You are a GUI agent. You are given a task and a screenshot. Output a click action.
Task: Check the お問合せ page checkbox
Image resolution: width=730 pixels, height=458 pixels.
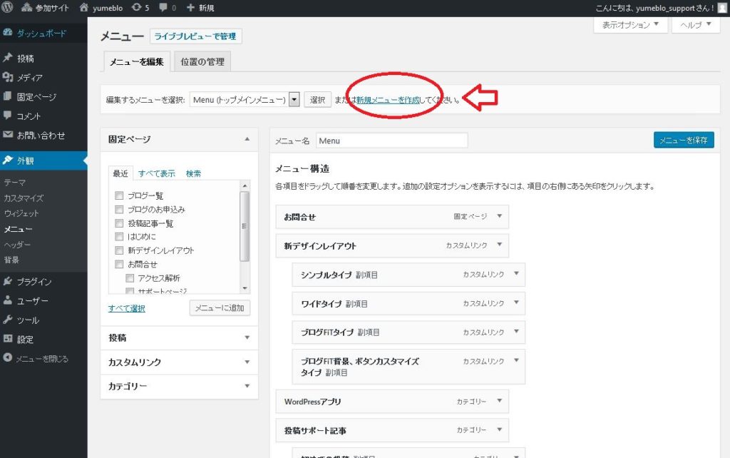(x=119, y=264)
